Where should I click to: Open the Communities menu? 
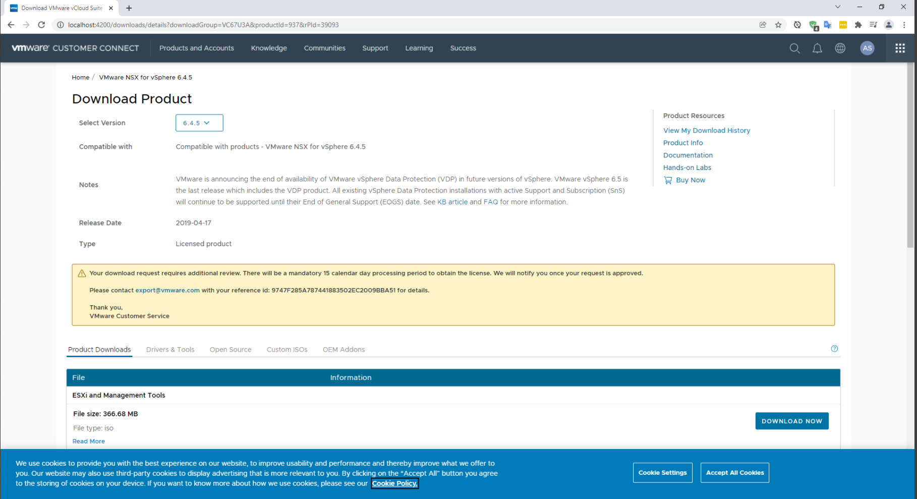tap(325, 48)
